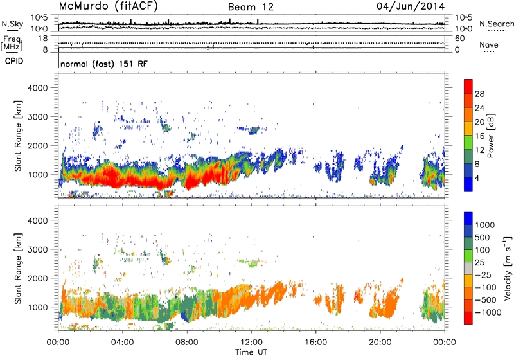Select the -100 label on the velocity colorbar

coord(485,287)
